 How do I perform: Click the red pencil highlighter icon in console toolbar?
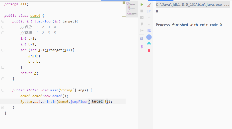[x=149, y=5]
